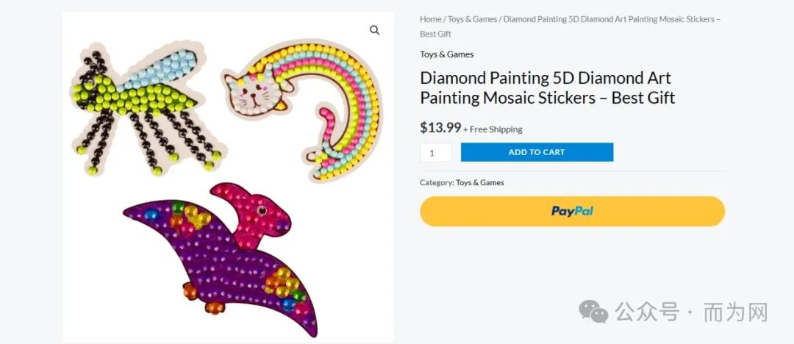
Task: Open Toys & Games link beside Category label
Action: pos(479,182)
